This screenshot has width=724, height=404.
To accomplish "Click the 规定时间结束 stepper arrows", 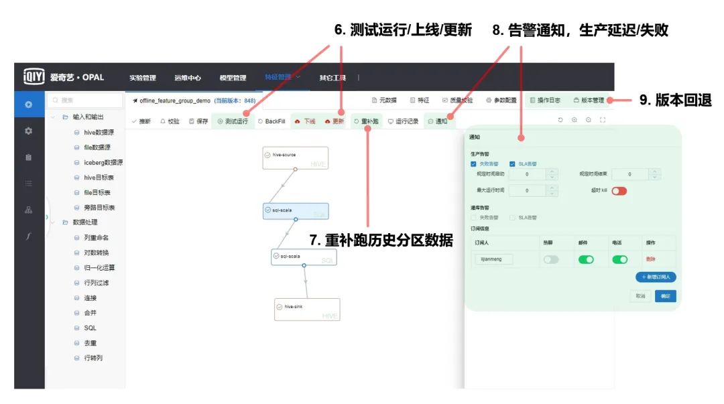I will 655,174.
